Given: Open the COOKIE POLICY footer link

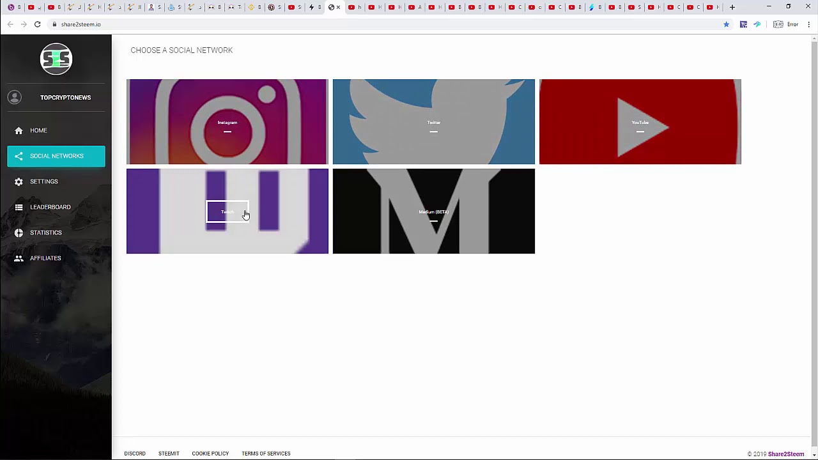Looking at the screenshot, I should click(x=210, y=454).
